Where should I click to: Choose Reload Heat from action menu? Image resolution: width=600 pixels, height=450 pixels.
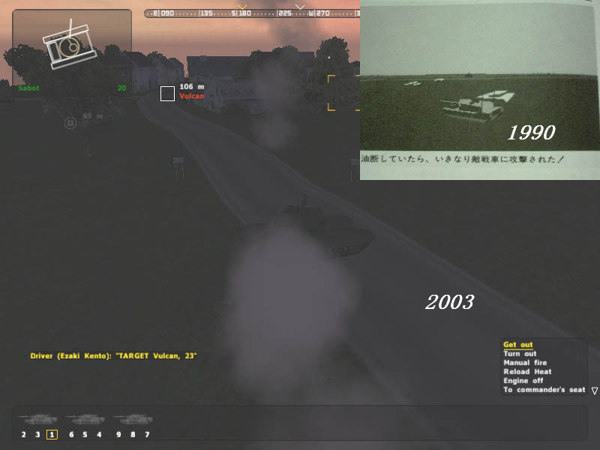527,372
